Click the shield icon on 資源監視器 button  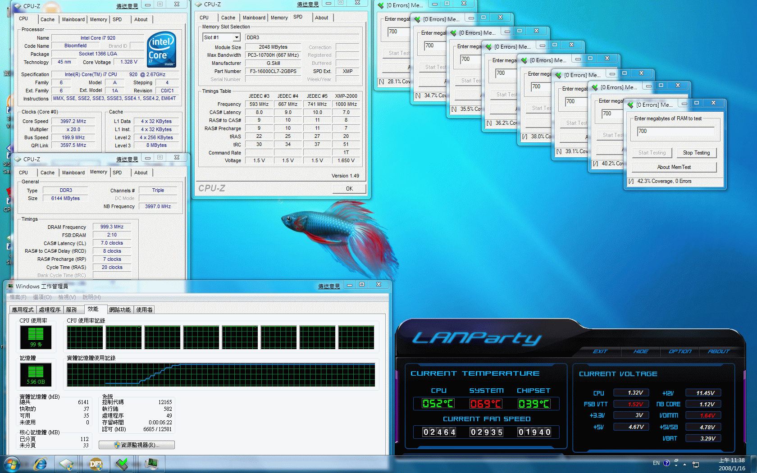tap(117, 445)
